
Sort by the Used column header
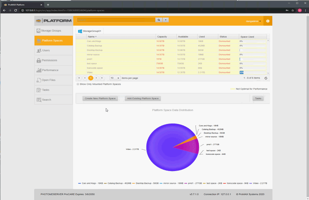click(207, 37)
